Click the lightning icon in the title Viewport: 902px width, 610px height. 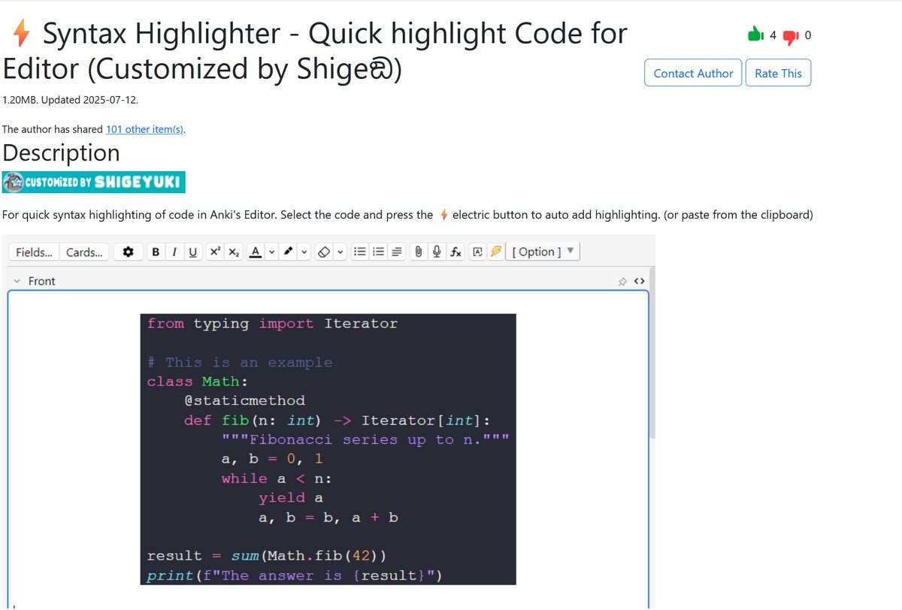point(22,34)
